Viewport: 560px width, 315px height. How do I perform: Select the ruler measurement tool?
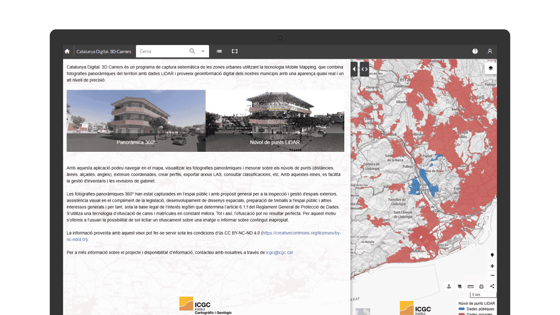click(x=471, y=287)
